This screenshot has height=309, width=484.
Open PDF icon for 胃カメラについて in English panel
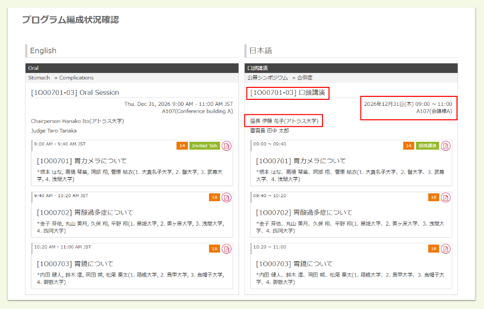click(x=226, y=146)
